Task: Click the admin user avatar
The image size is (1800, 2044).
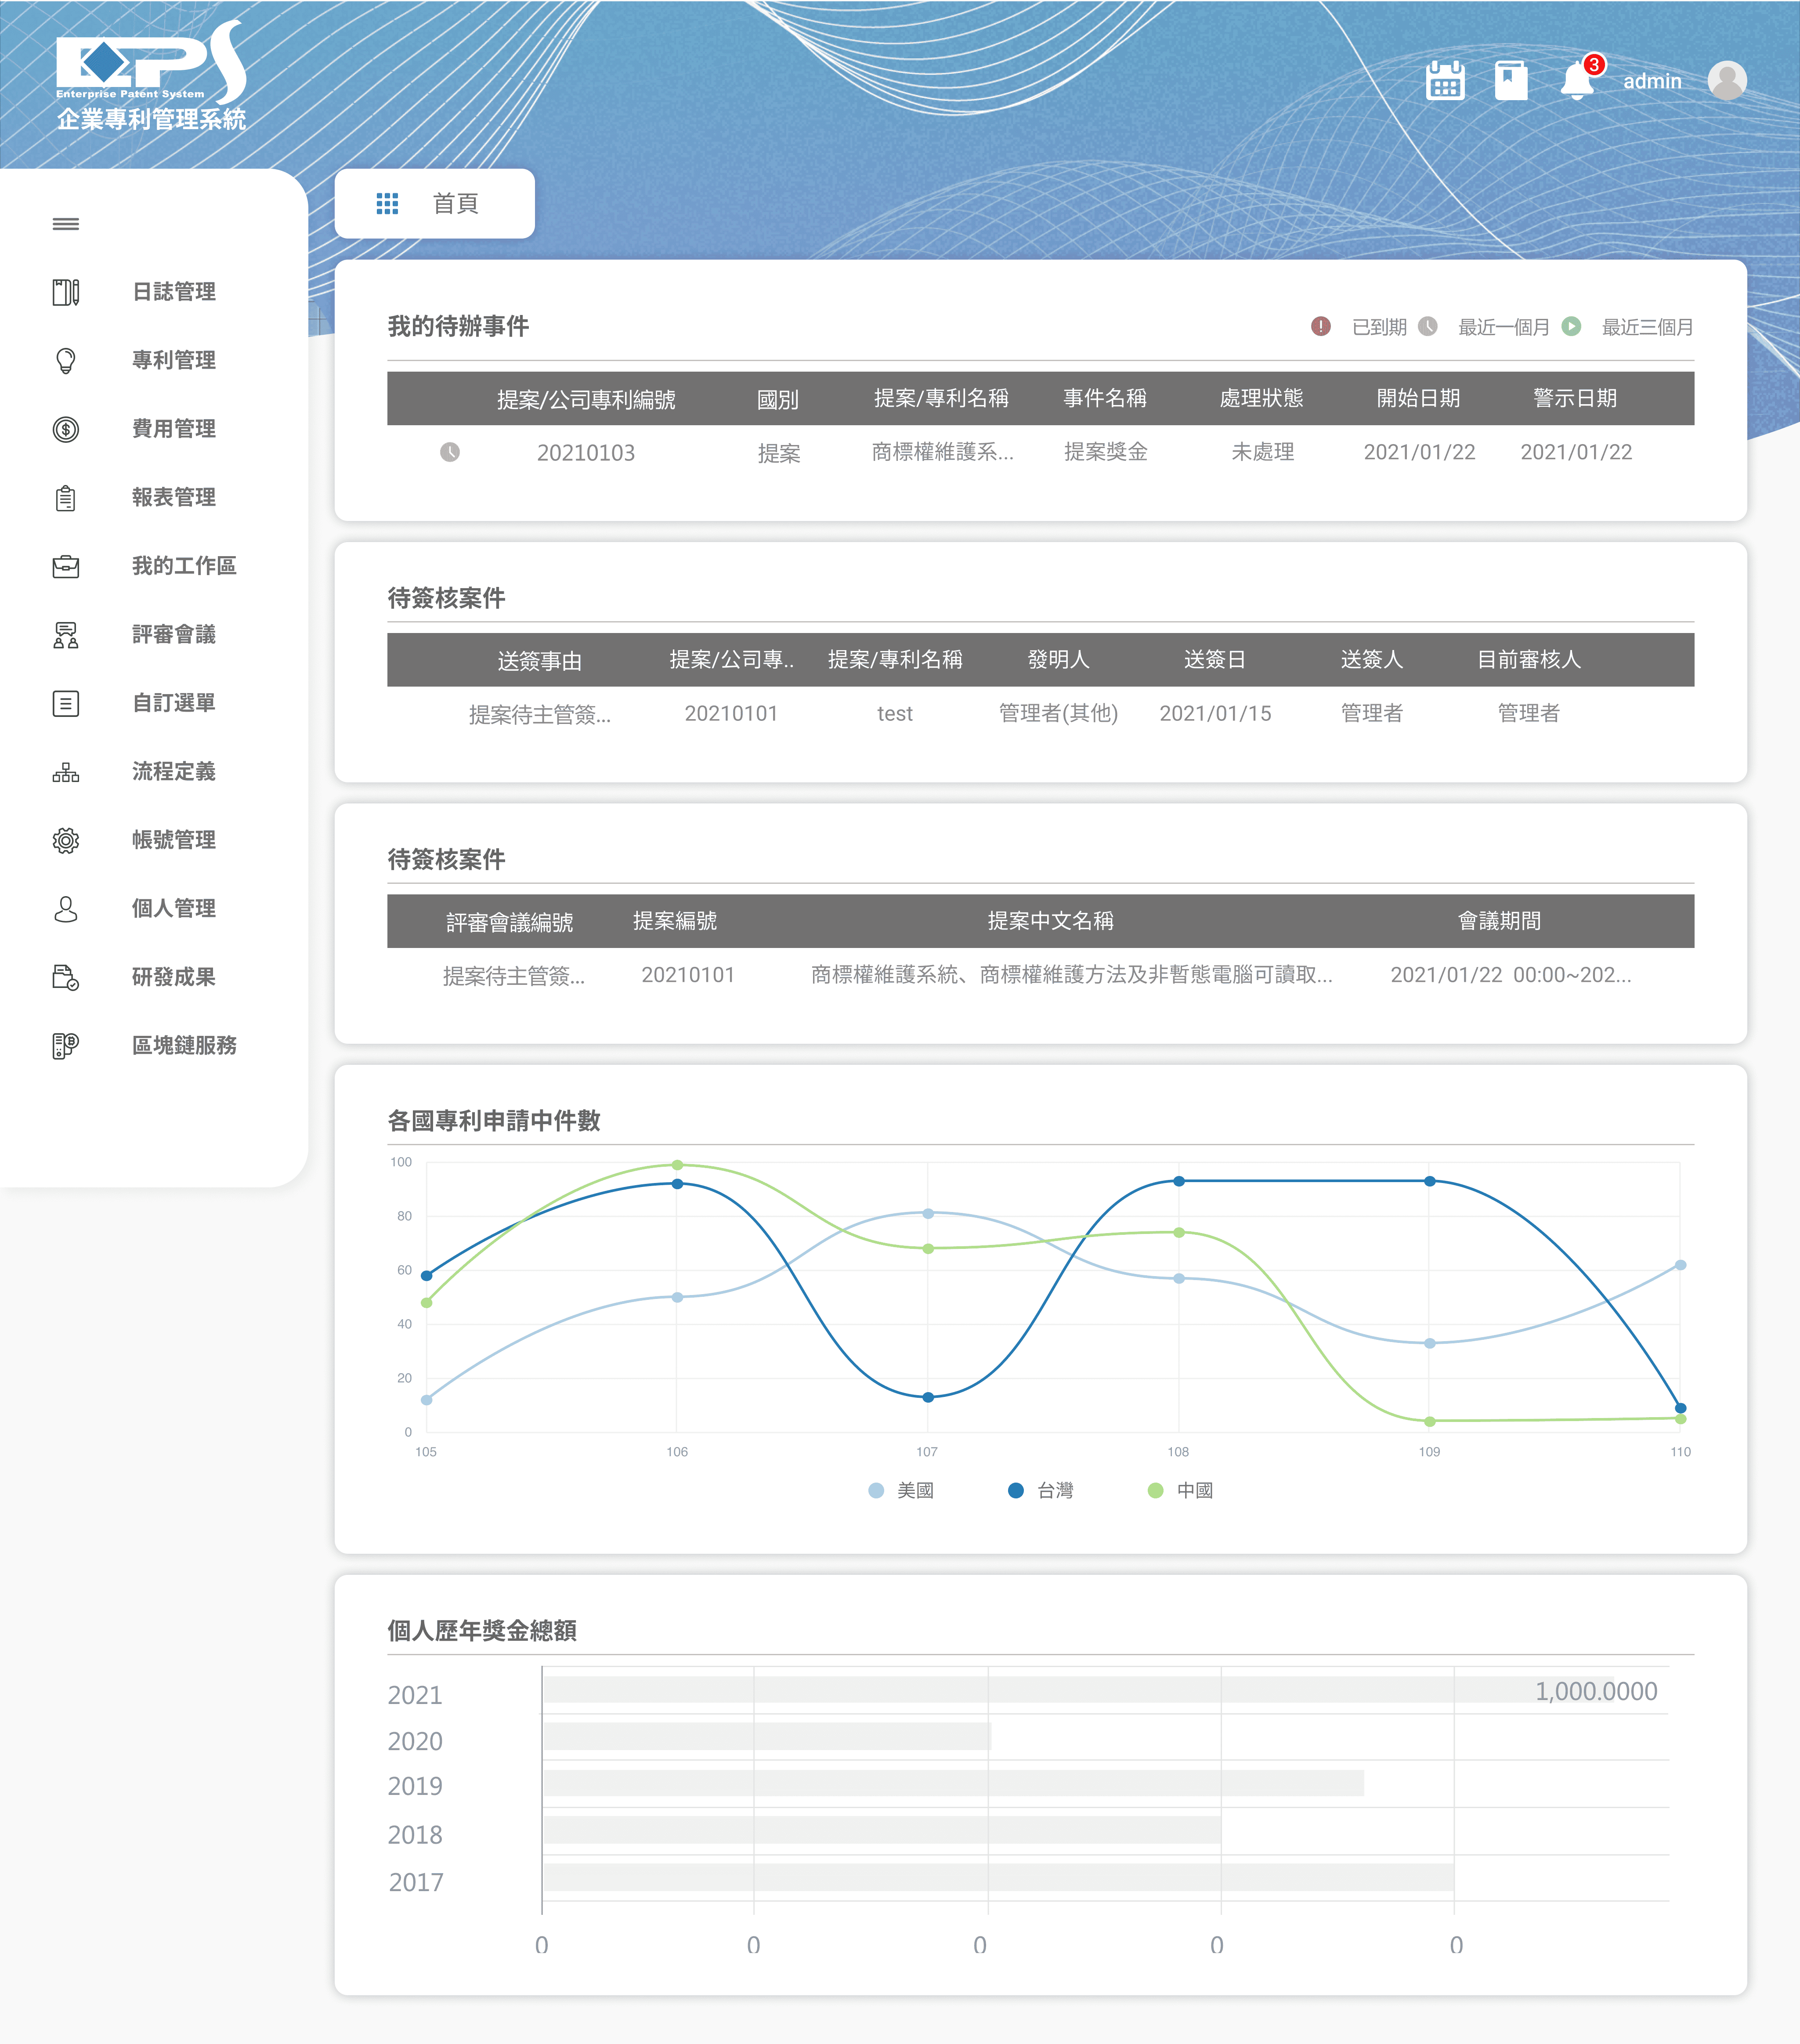Action: click(1727, 80)
